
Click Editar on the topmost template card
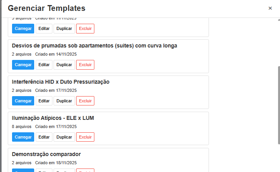tap(44, 28)
